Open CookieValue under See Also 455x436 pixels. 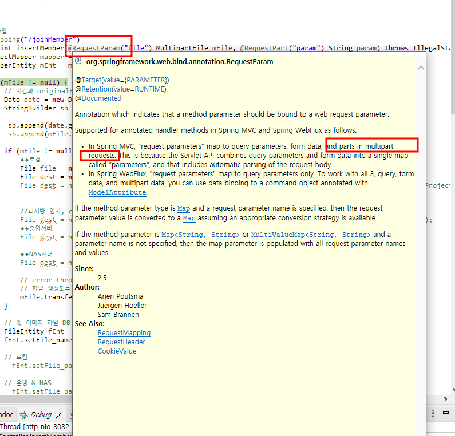117,351
